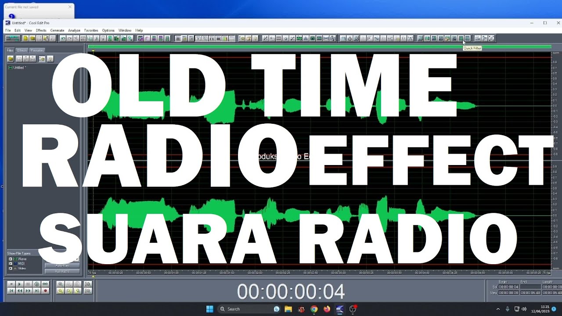The height and width of the screenshot is (316, 562).
Task: Open Google Chrome from the taskbar
Action: [314, 309]
